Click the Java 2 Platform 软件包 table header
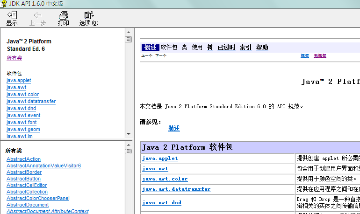This screenshot has width=360, height=214. tap(251, 147)
